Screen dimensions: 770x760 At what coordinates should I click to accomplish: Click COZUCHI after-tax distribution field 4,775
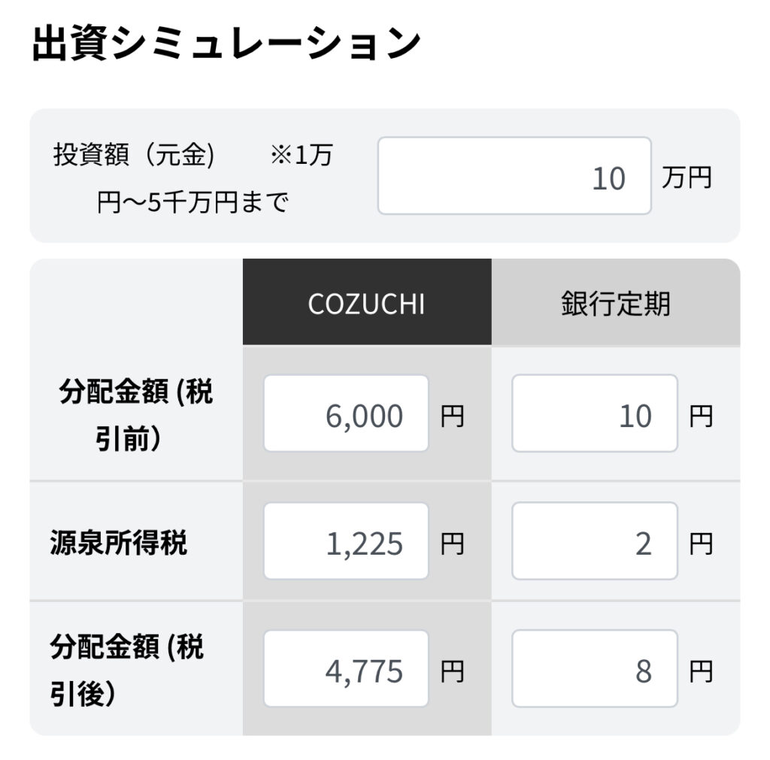point(346,669)
